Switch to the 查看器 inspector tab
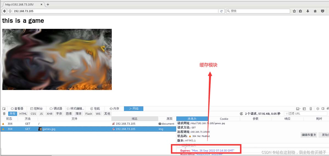The height and width of the screenshot is (156, 329). click(x=17, y=109)
